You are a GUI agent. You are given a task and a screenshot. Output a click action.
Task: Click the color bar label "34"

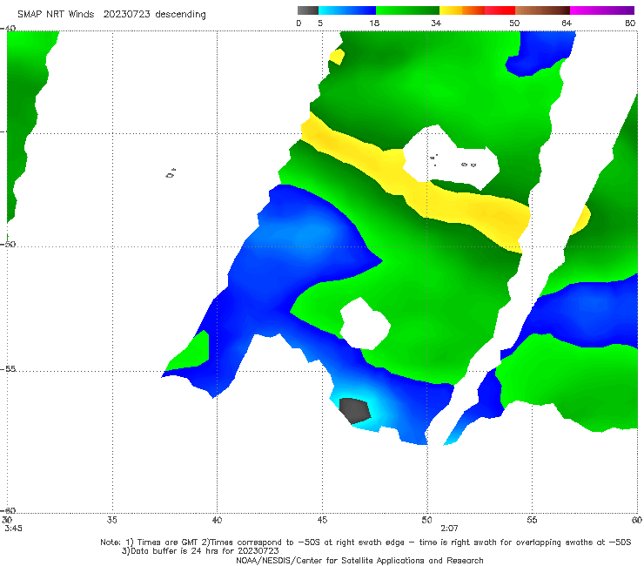(436, 23)
